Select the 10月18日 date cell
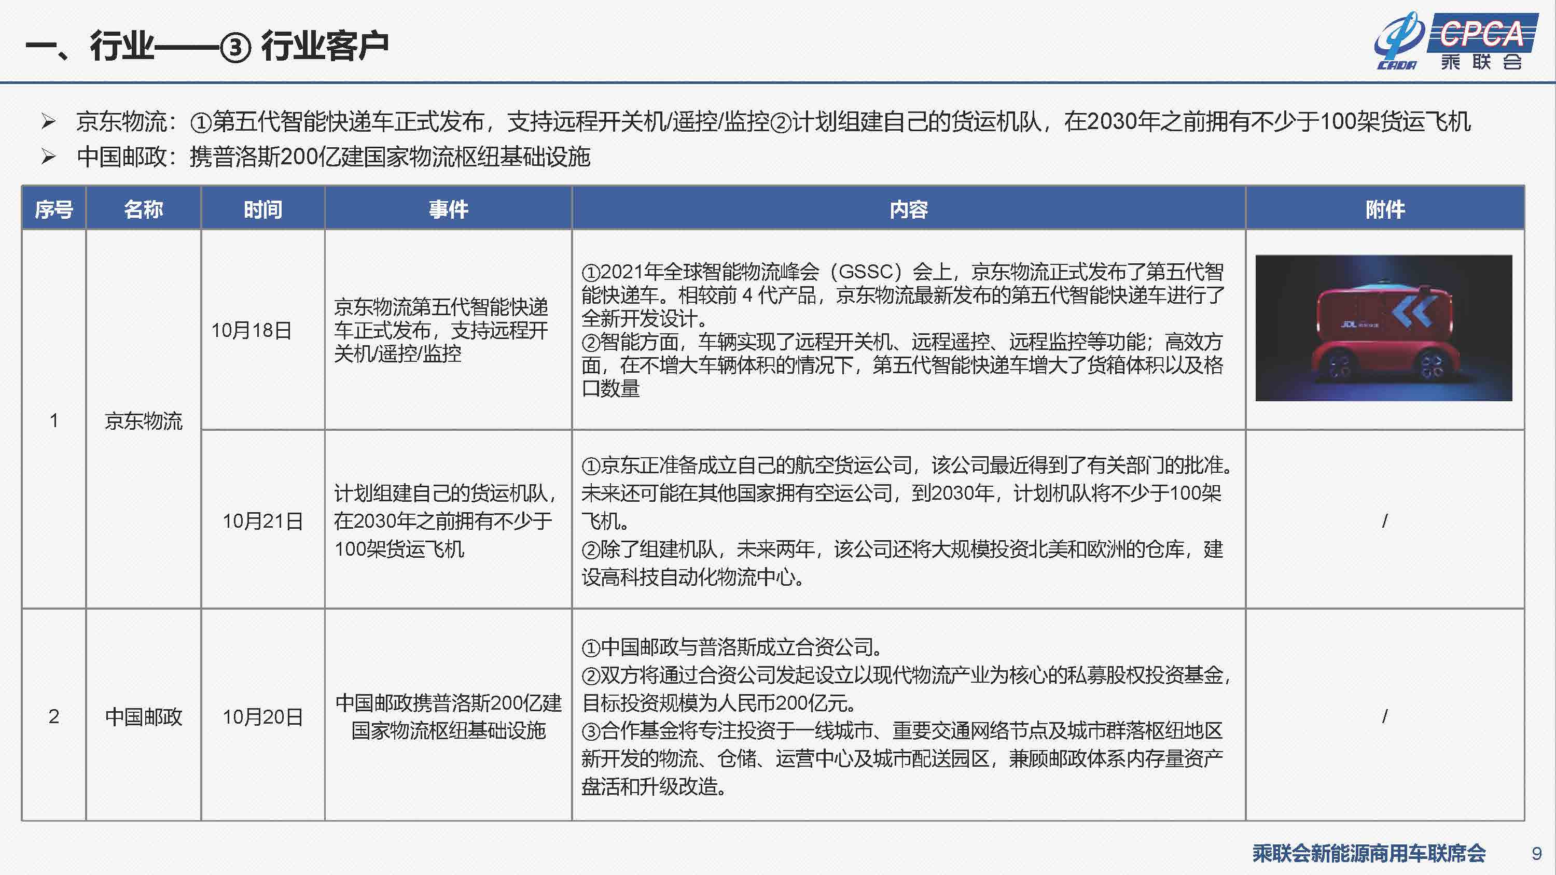Image resolution: width=1556 pixels, height=875 pixels. click(x=263, y=330)
